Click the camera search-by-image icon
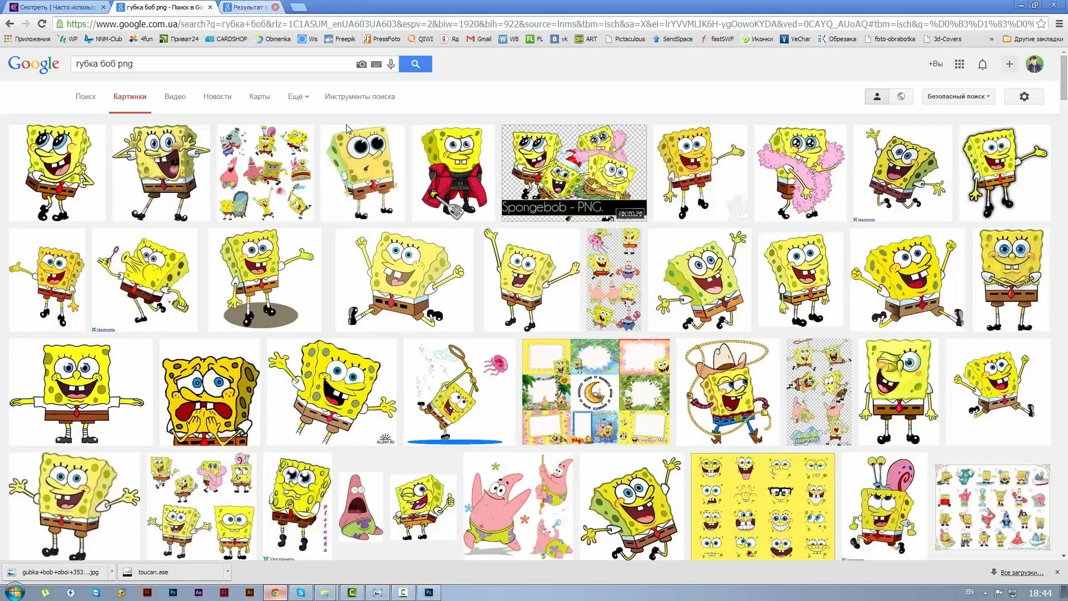The height and width of the screenshot is (601, 1068). pos(362,64)
